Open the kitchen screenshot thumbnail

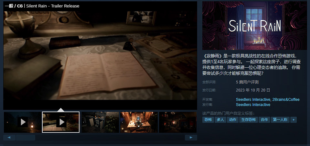pyautogui.click(x=100, y=122)
